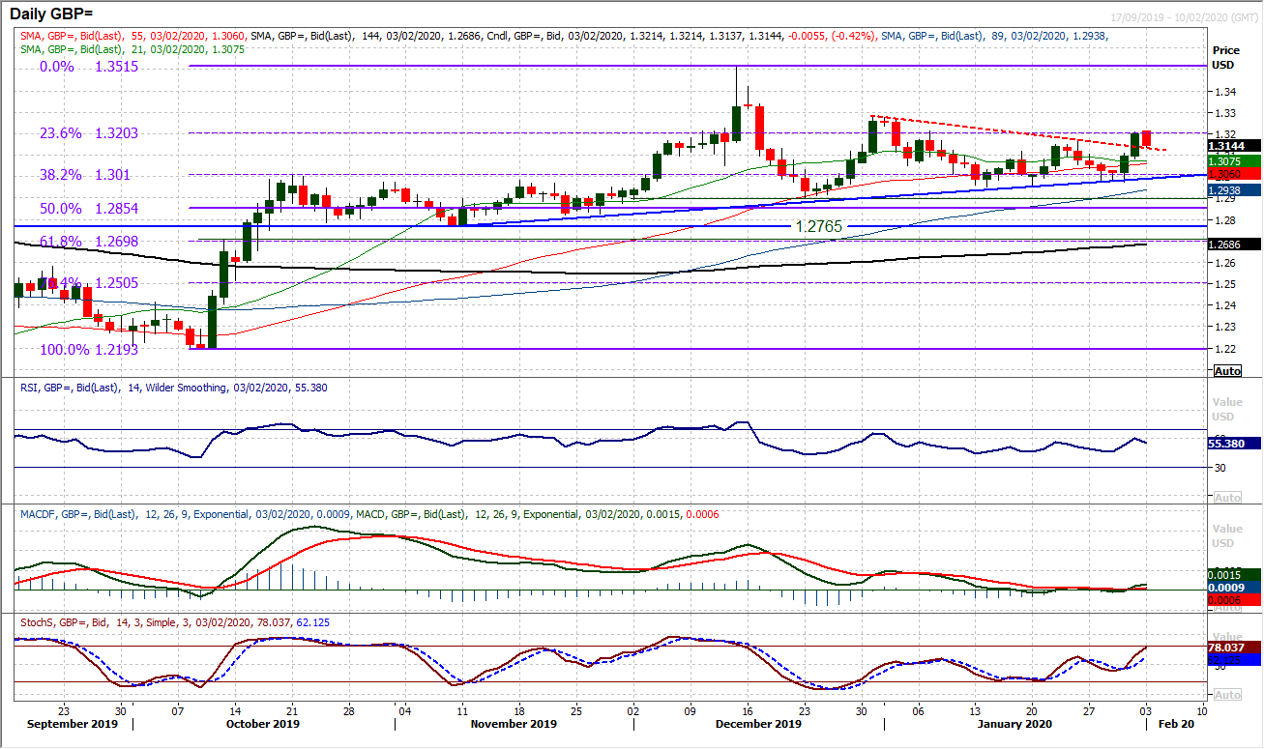Click the Fibonacci label '50.0% 1.2854'
The width and height of the screenshot is (1264, 749).
89,209
